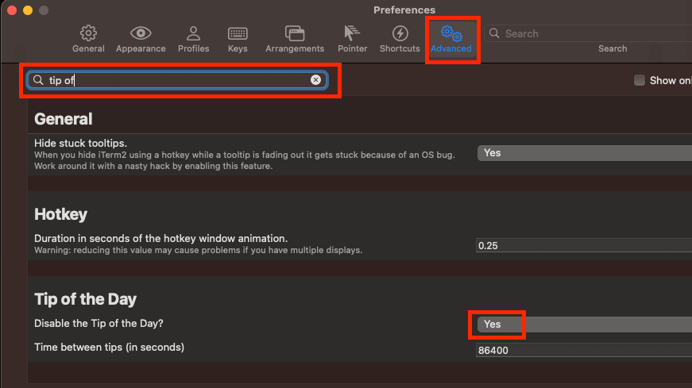Click the 'Tip of the Day' section heading
692x388 pixels.
[x=85, y=299]
